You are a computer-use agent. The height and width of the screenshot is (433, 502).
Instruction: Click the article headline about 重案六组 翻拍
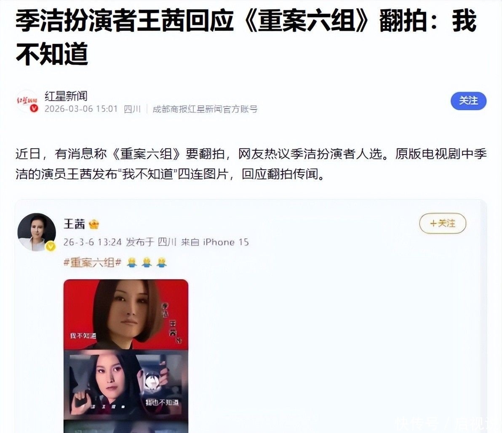tap(246, 37)
